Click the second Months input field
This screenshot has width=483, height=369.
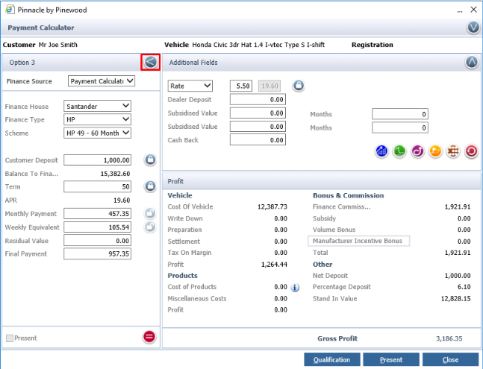pyautogui.click(x=400, y=127)
